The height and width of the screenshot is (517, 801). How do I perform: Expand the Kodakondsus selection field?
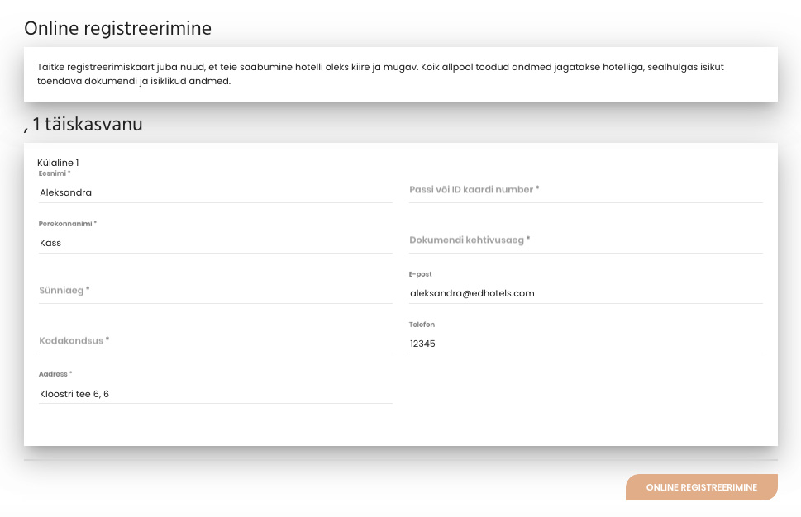[x=216, y=340]
